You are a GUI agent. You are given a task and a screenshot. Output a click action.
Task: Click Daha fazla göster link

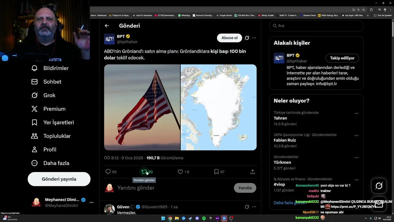[x=290, y=203]
